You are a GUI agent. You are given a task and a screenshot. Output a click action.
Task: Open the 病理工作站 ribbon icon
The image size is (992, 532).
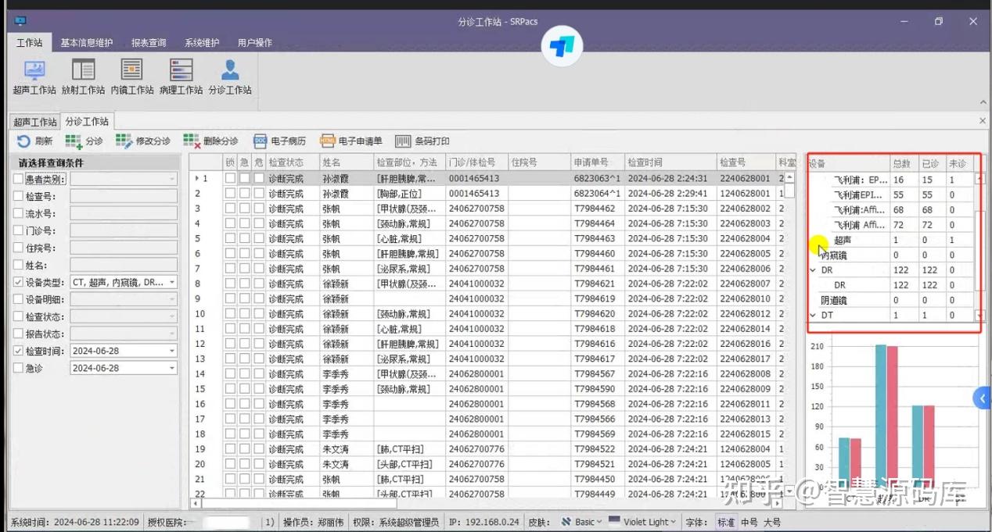pos(181,77)
